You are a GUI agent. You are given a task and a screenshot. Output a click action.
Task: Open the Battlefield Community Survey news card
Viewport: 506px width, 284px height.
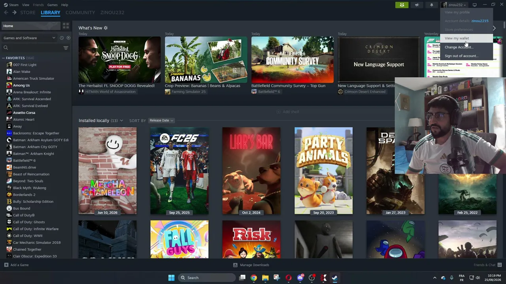tap(292, 60)
